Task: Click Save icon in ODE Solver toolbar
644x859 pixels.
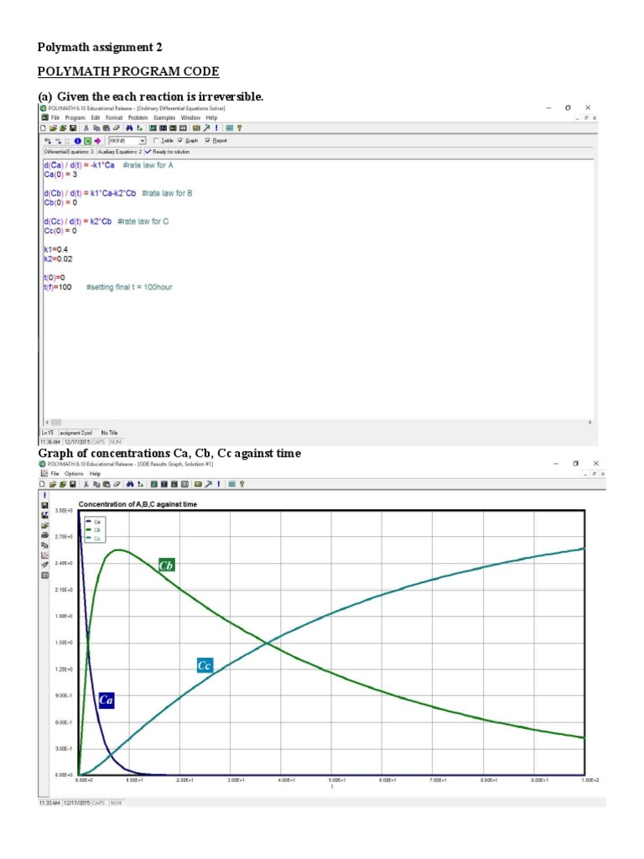Action: pyautogui.click(x=72, y=128)
